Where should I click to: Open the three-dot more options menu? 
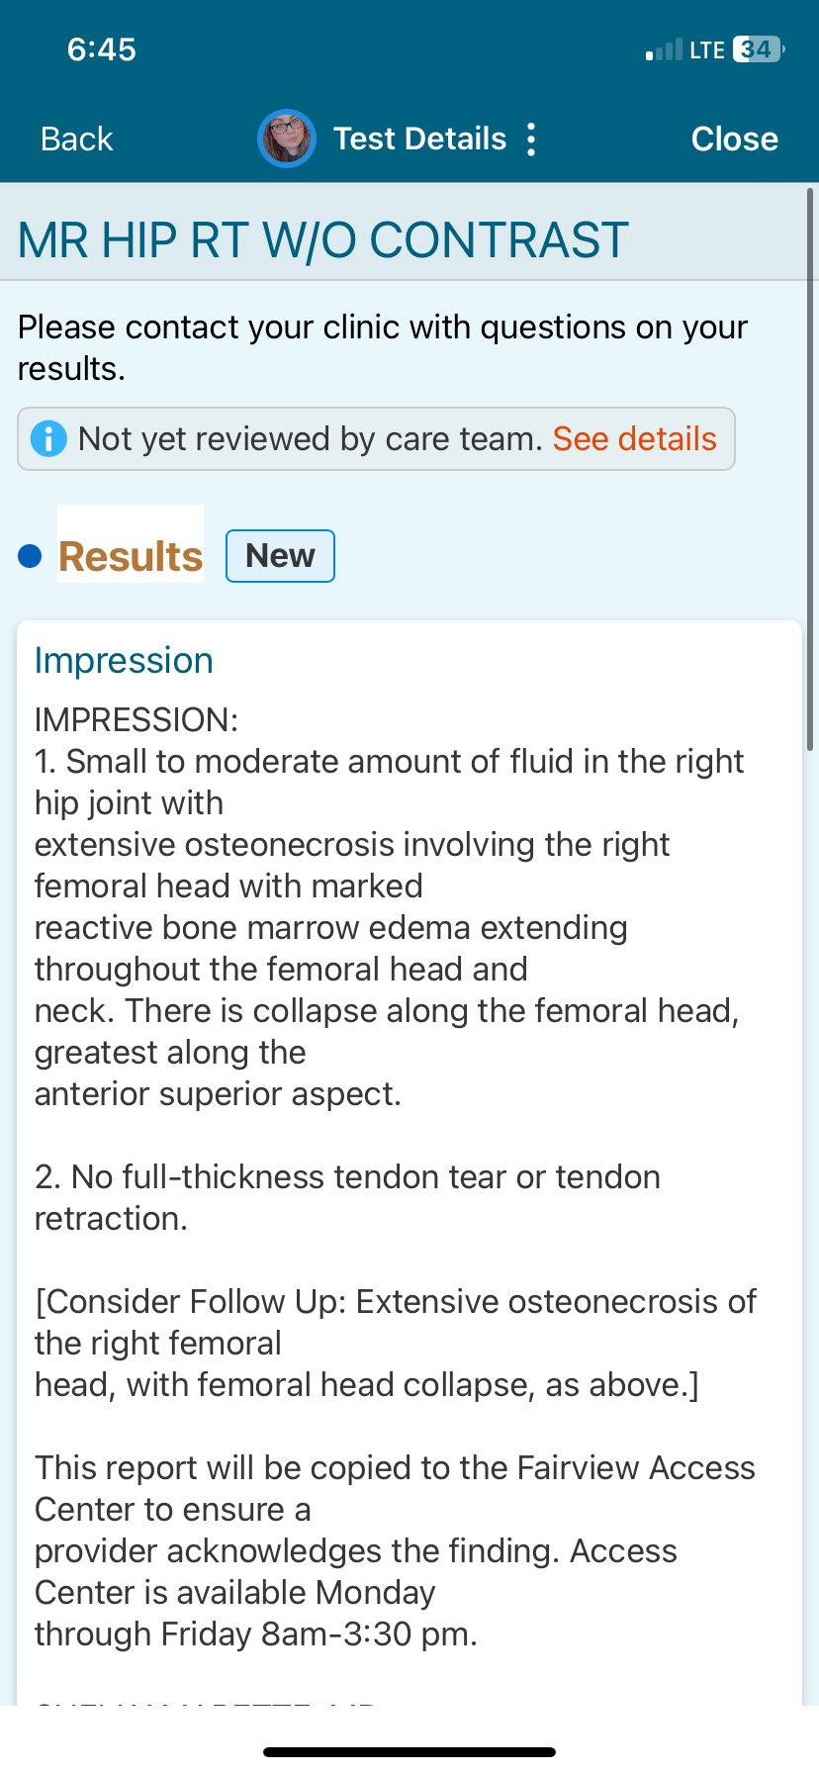[x=532, y=140]
